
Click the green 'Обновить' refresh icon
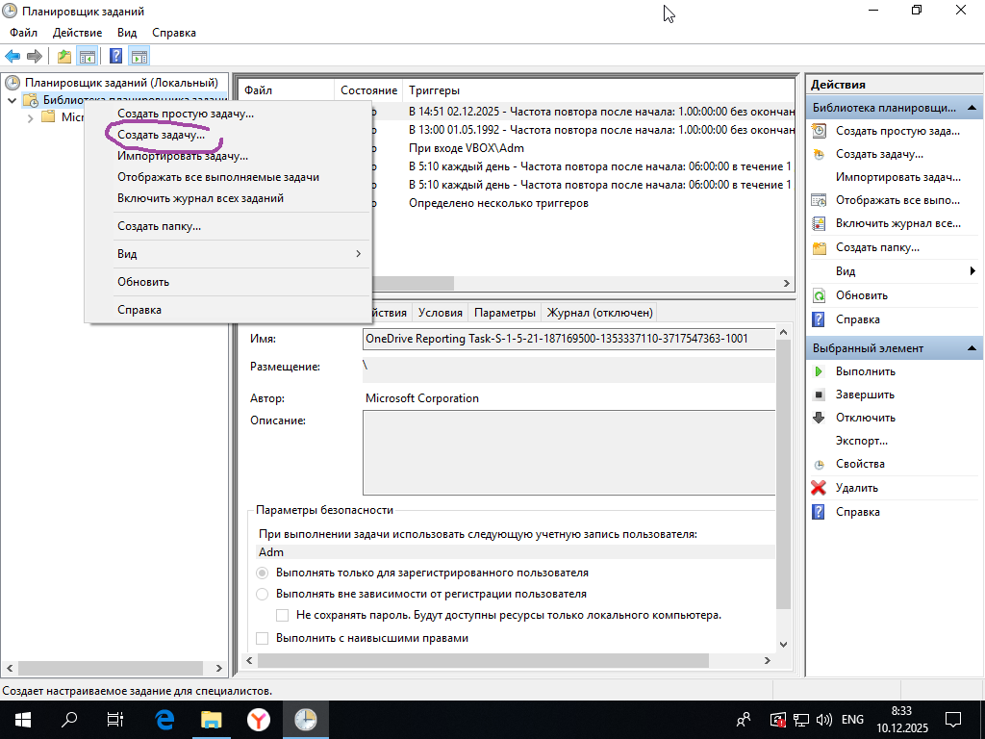(819, 295)
